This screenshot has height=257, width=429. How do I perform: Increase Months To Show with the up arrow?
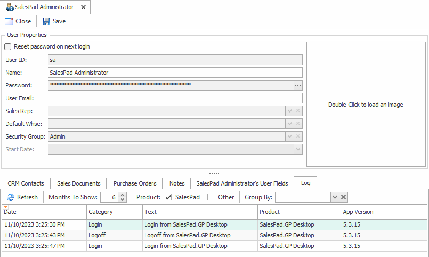pos(122,195)
